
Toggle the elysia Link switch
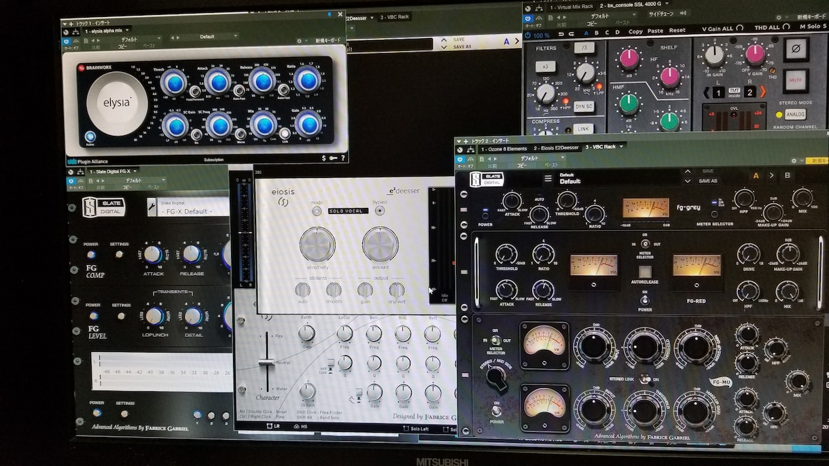(285, 132)
